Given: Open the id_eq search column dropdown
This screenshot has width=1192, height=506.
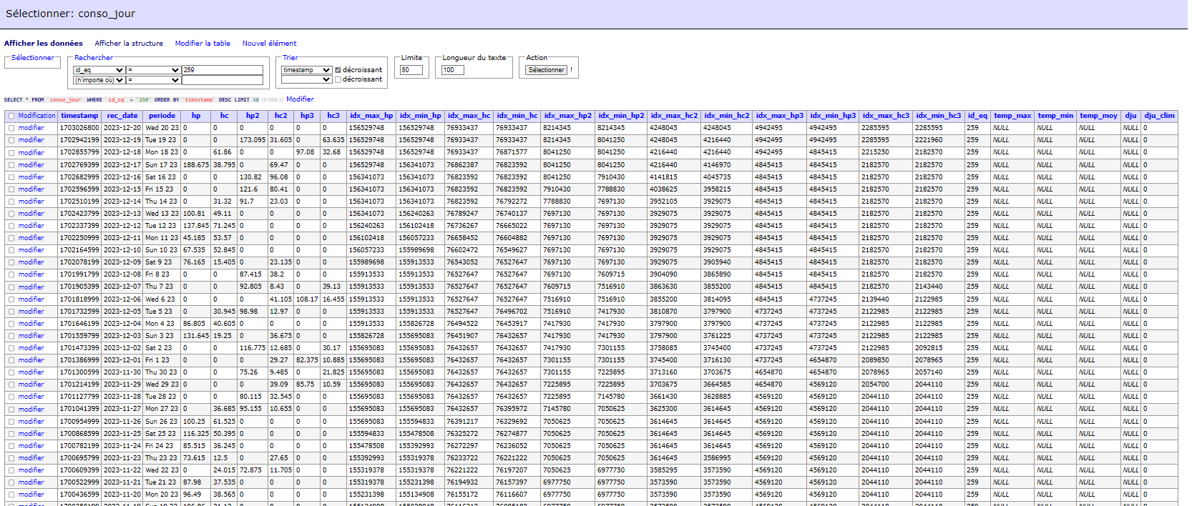Looking at the screenshot, I should [99, 70].
